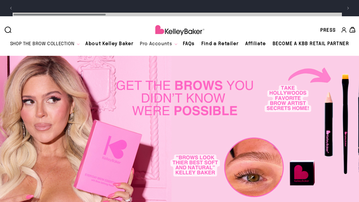Open the PRESS link
359x202 pixels.
click(x=328, y=30)
